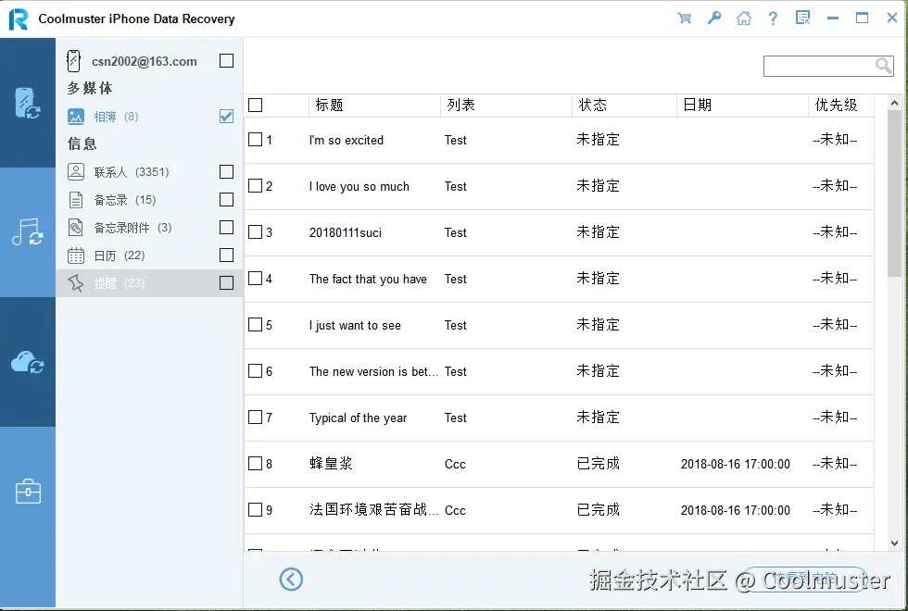Click the scrollbar up arrow

point(894,103)
